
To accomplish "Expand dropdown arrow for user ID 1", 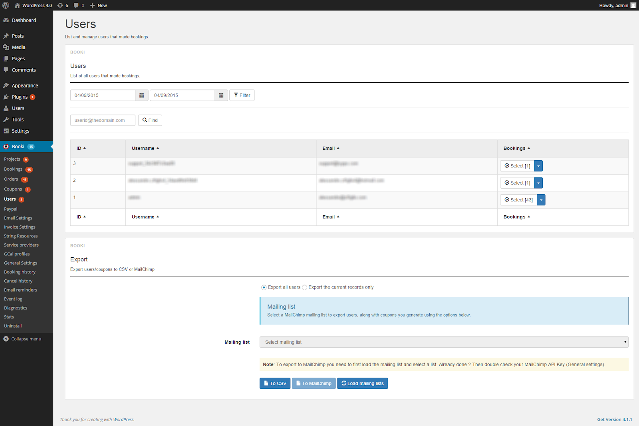I will [x=541, y=200].
